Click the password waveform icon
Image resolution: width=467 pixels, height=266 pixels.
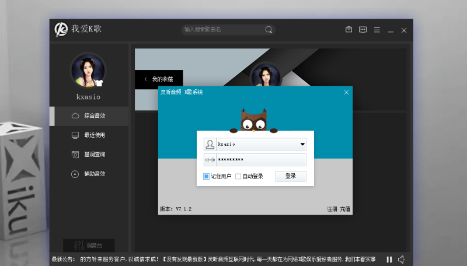point(210,160)
